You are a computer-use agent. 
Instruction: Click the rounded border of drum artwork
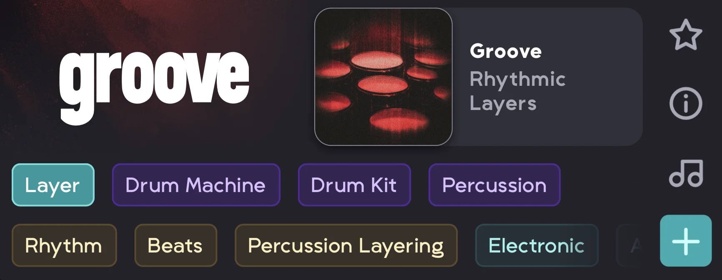click(x=316, y=77)
